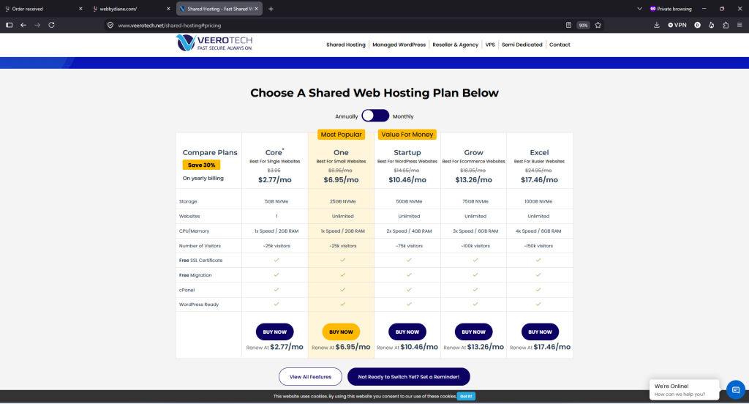Click the Annually billing label
This screenshot has width=749, height=404.
coord(346,116)
